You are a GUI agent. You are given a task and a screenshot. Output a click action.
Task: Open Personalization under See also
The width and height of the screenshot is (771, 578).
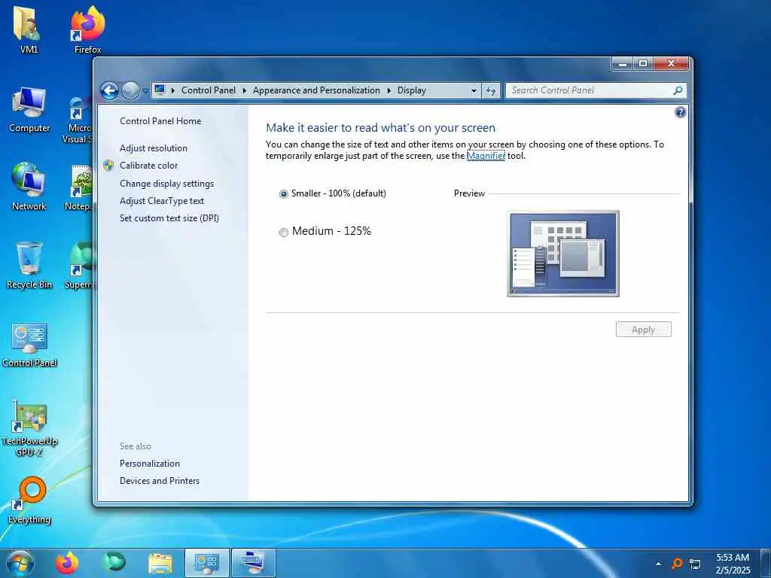pyautogui.click(x=150, y=464)
